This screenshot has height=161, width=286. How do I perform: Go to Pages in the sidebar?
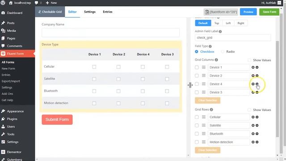[x=11, y=38]
